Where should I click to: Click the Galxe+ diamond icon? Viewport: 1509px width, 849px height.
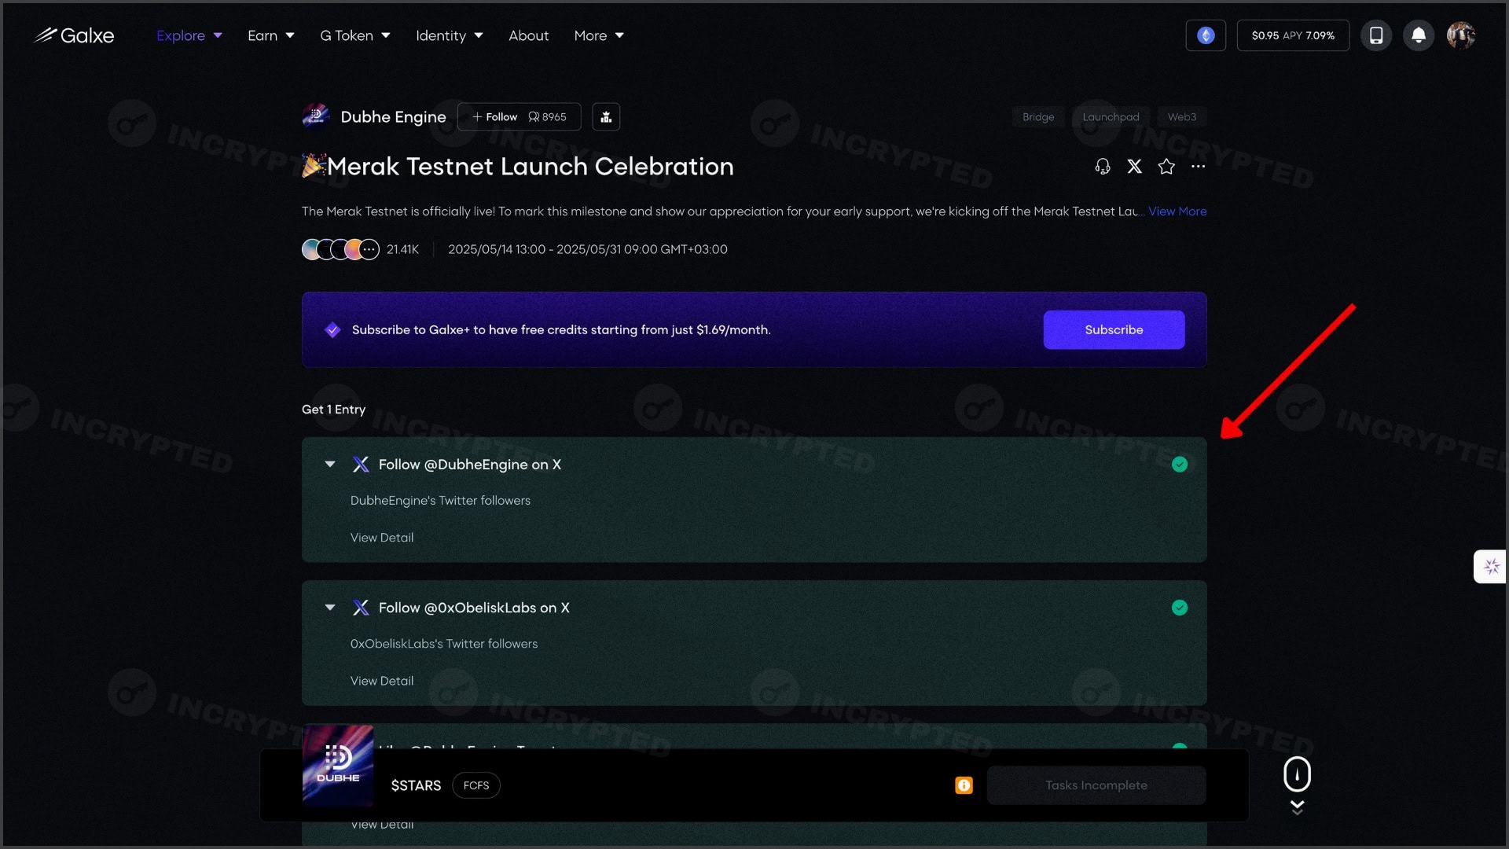(332, 329)
